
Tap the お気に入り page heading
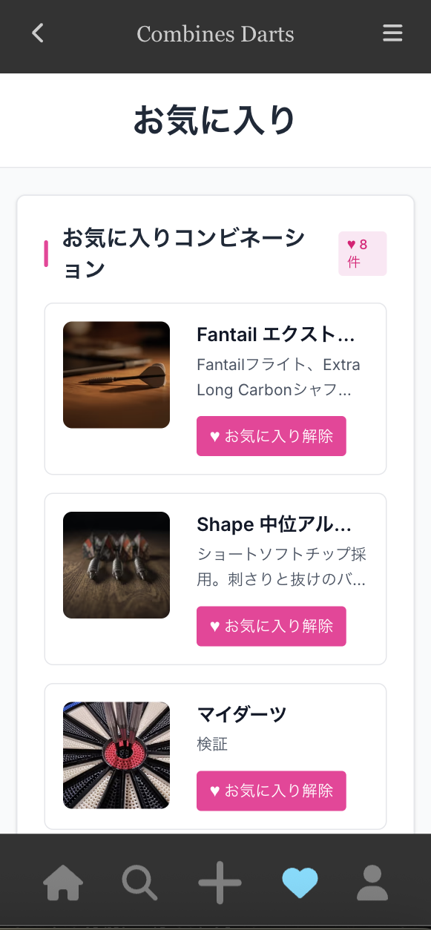[x=215, y=119]
